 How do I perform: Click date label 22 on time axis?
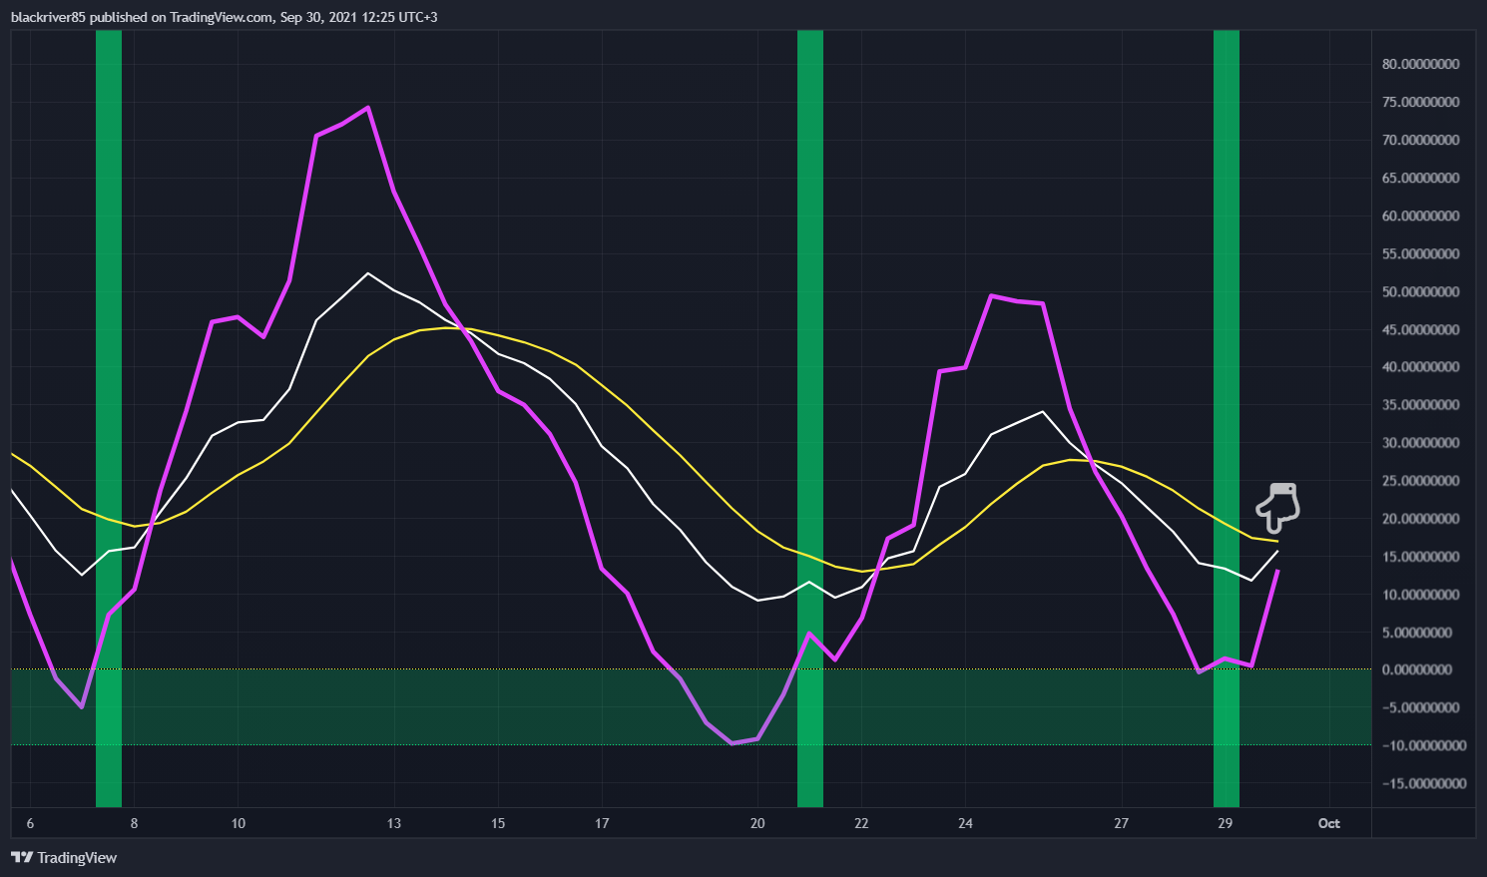pyautogui.click(x=861, y=823)
